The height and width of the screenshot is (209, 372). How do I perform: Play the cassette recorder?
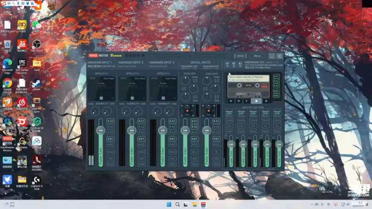247,101
